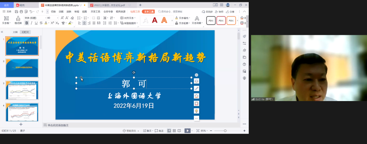The image size is (367, 144).
Task: Adjust the zoom slider in status bar
Action: coord(225,130)
